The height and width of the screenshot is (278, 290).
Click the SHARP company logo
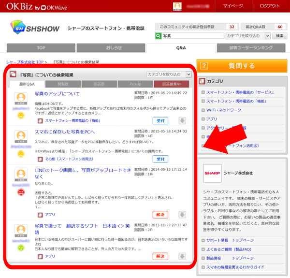click(212, 173)
